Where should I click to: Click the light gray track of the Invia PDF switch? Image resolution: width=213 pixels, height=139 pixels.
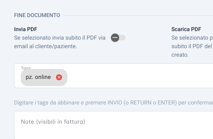[x=123, y=38]
